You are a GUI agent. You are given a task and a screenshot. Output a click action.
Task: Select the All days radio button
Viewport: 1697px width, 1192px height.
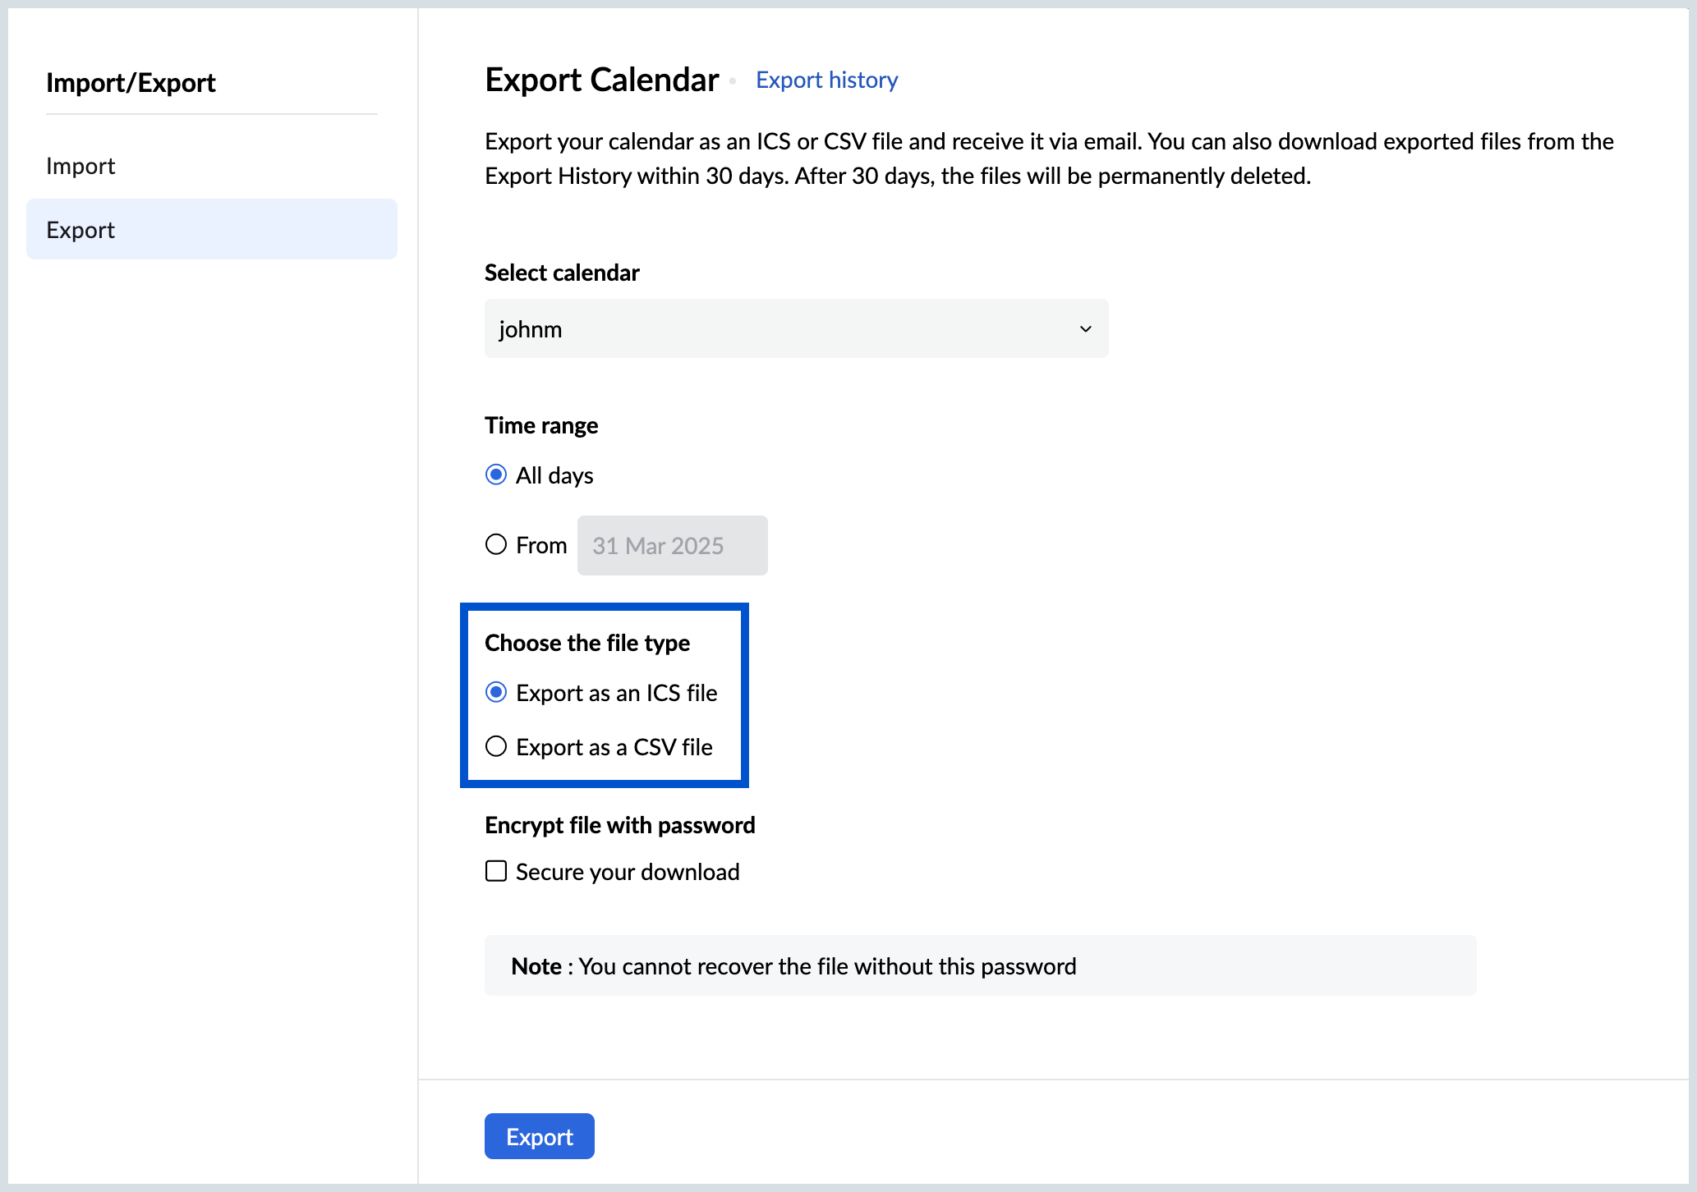(x=496, y=475)
